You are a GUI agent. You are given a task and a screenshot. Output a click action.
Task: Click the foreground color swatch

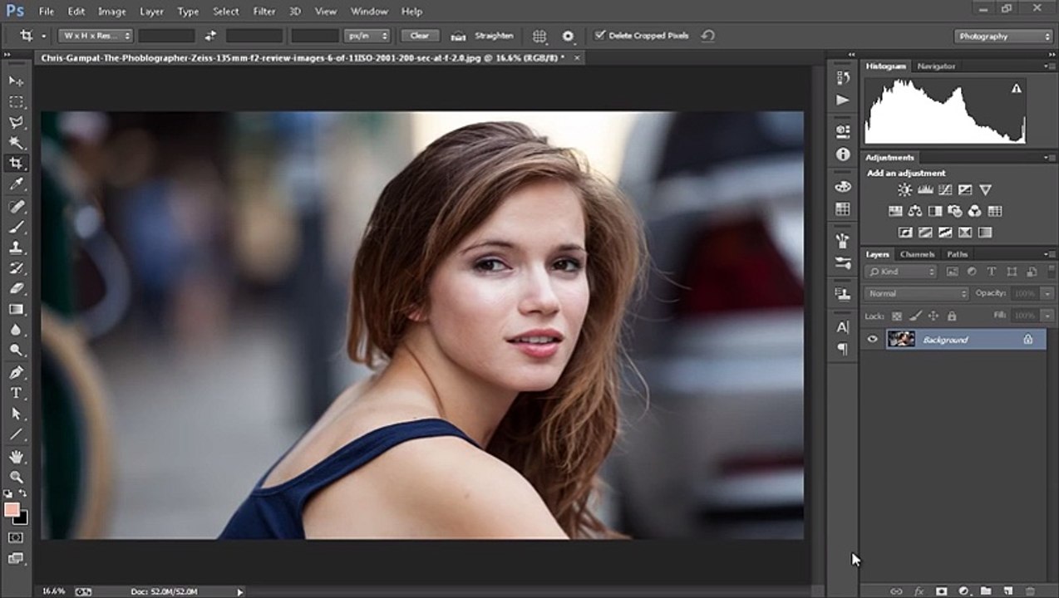[x=12, y=510]
